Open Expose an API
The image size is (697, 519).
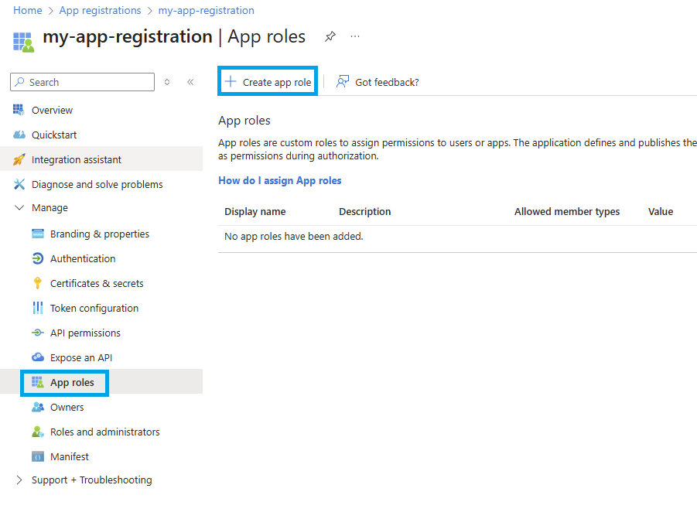coord(101,357)
